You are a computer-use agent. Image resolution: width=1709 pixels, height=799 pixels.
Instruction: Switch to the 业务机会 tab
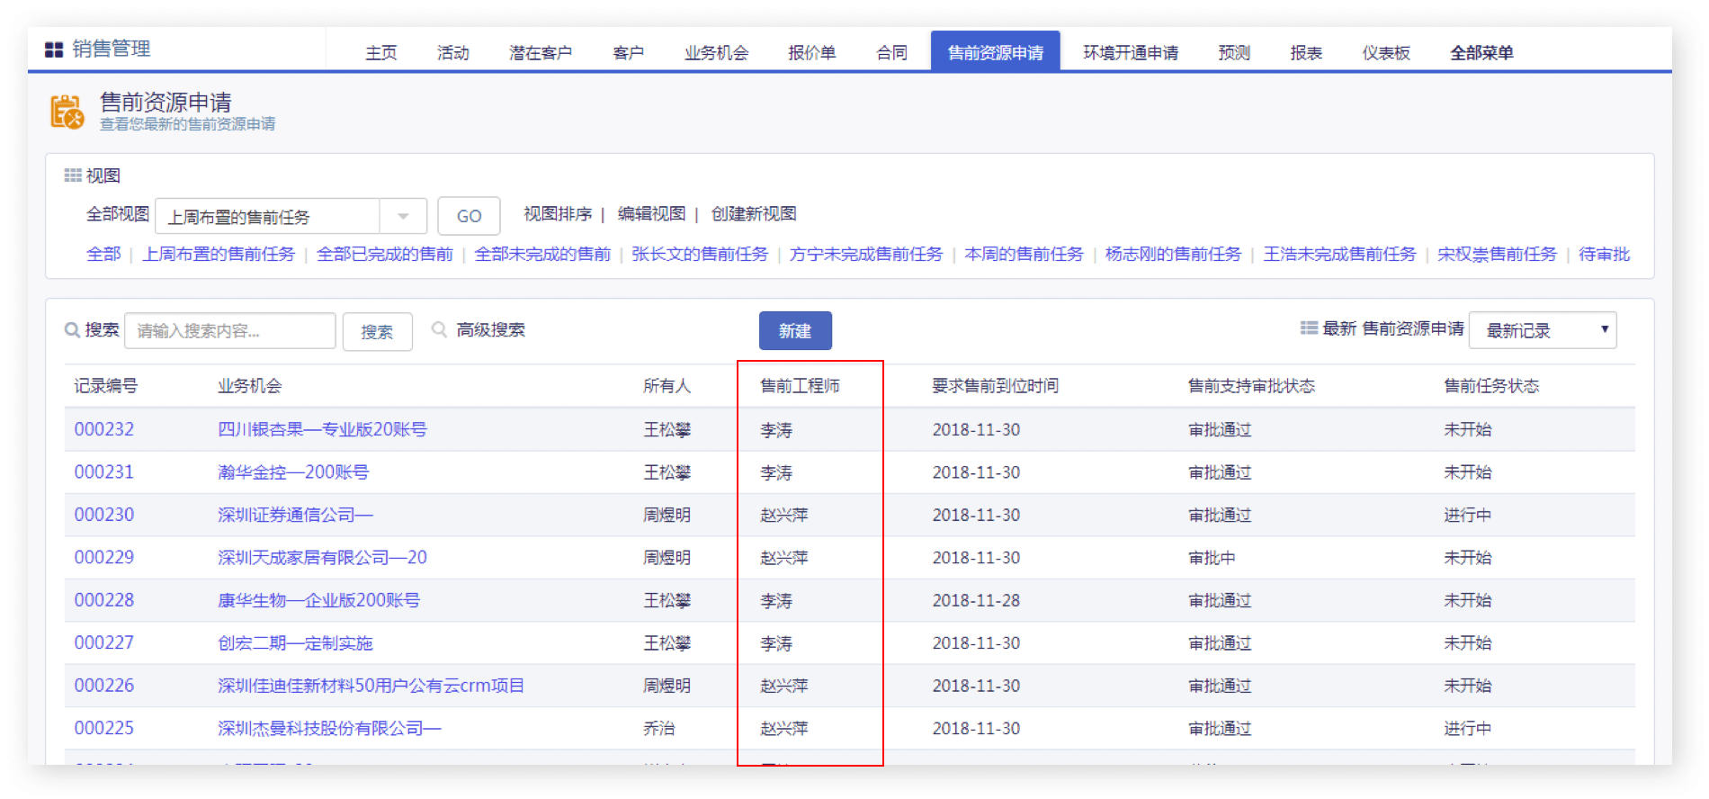(x=716, y=53)
